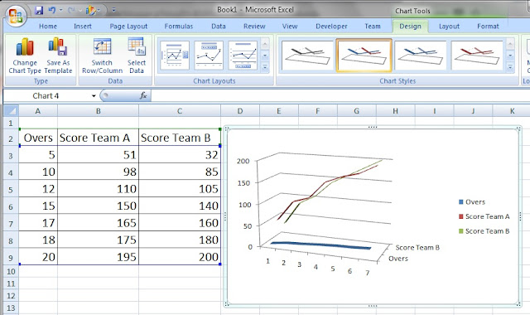The image size is (530, 315).
Task: Select column A header
Action: pyautogui.click(x=38, y=110)
